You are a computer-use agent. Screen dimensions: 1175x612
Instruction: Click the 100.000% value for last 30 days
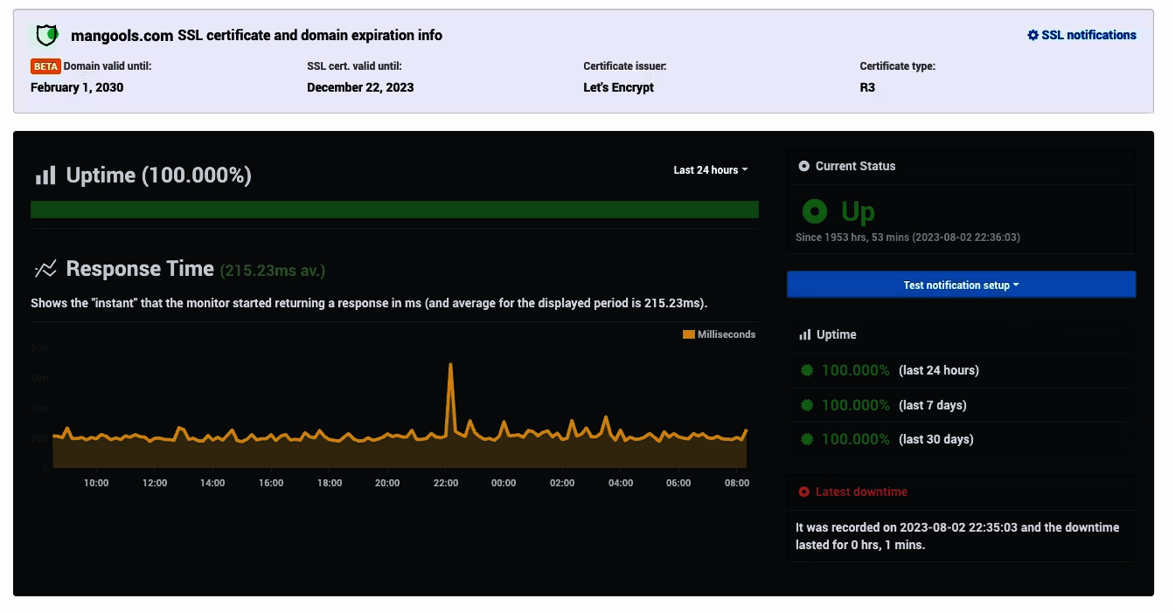(x=855, y=439)
